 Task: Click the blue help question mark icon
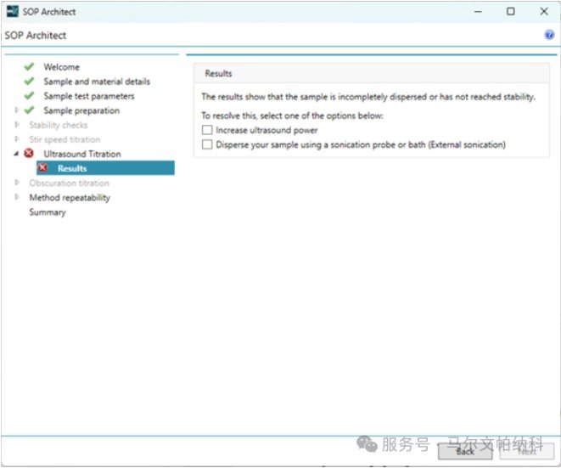(549, 36)
